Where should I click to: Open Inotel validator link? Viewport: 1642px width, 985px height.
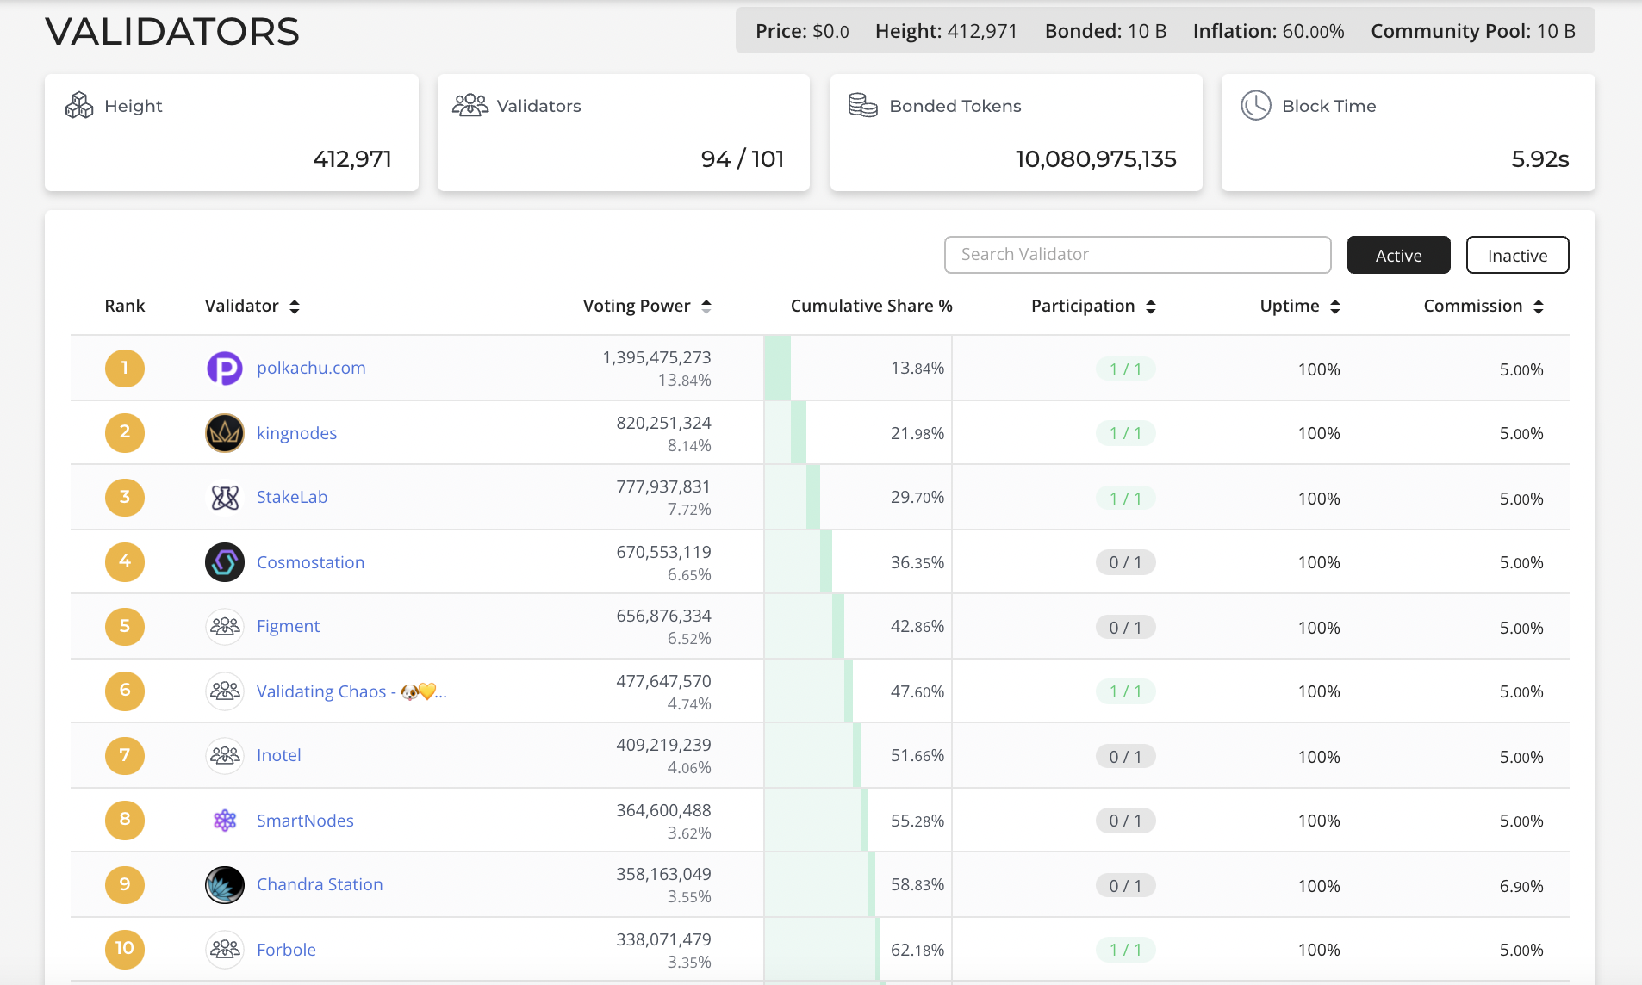tap(278, 755)
